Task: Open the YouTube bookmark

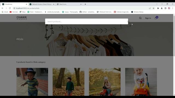Action: click(14, 12)
